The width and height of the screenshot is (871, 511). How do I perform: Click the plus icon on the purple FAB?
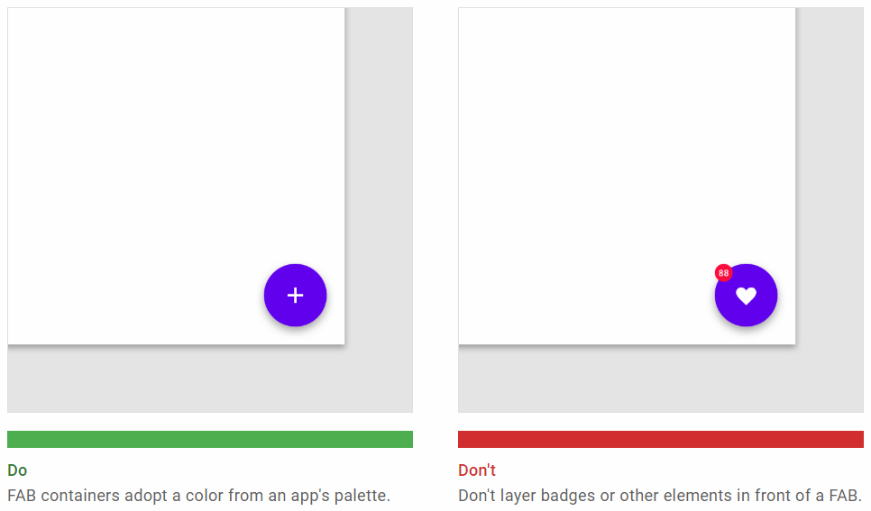click(x=295, y=296)
